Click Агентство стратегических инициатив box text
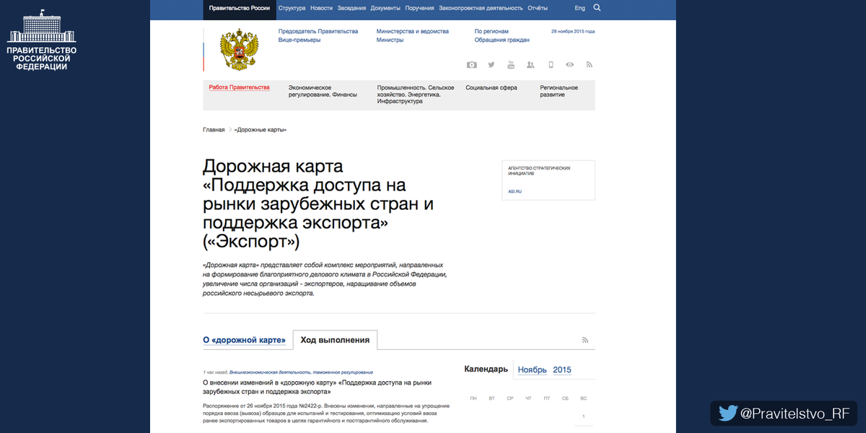Viewport: 866px width, 433px height. [x=539, y=171]
